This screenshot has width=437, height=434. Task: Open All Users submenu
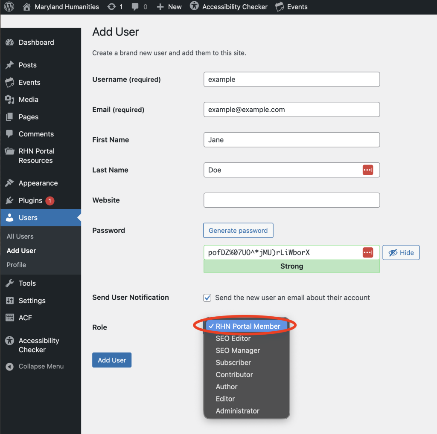click(20, 236)
